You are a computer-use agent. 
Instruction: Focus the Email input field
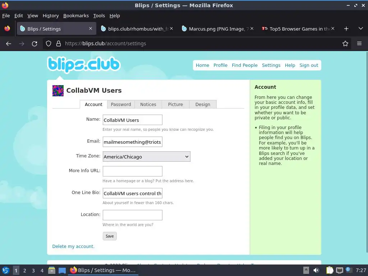(132, 142)
